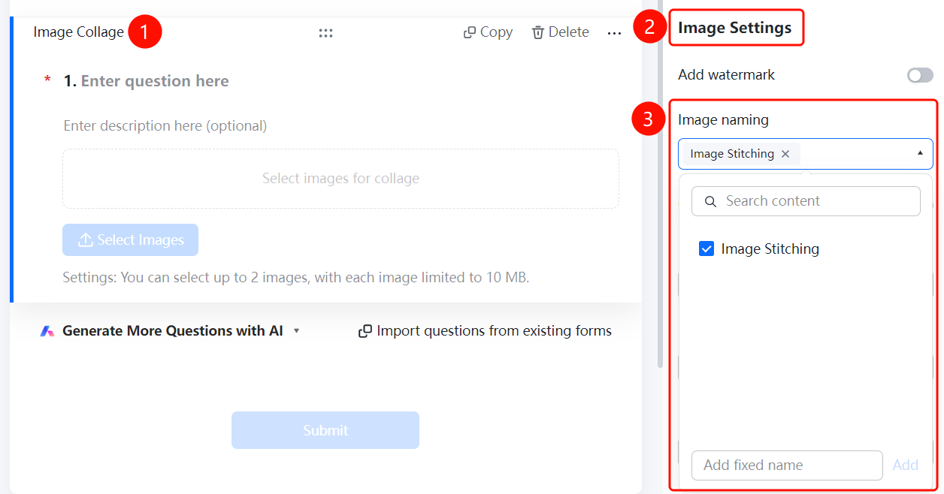Expand Generate More Questions with AI arrow
Image resolution: width=944 pixels, height=494 pixels.
296,331
